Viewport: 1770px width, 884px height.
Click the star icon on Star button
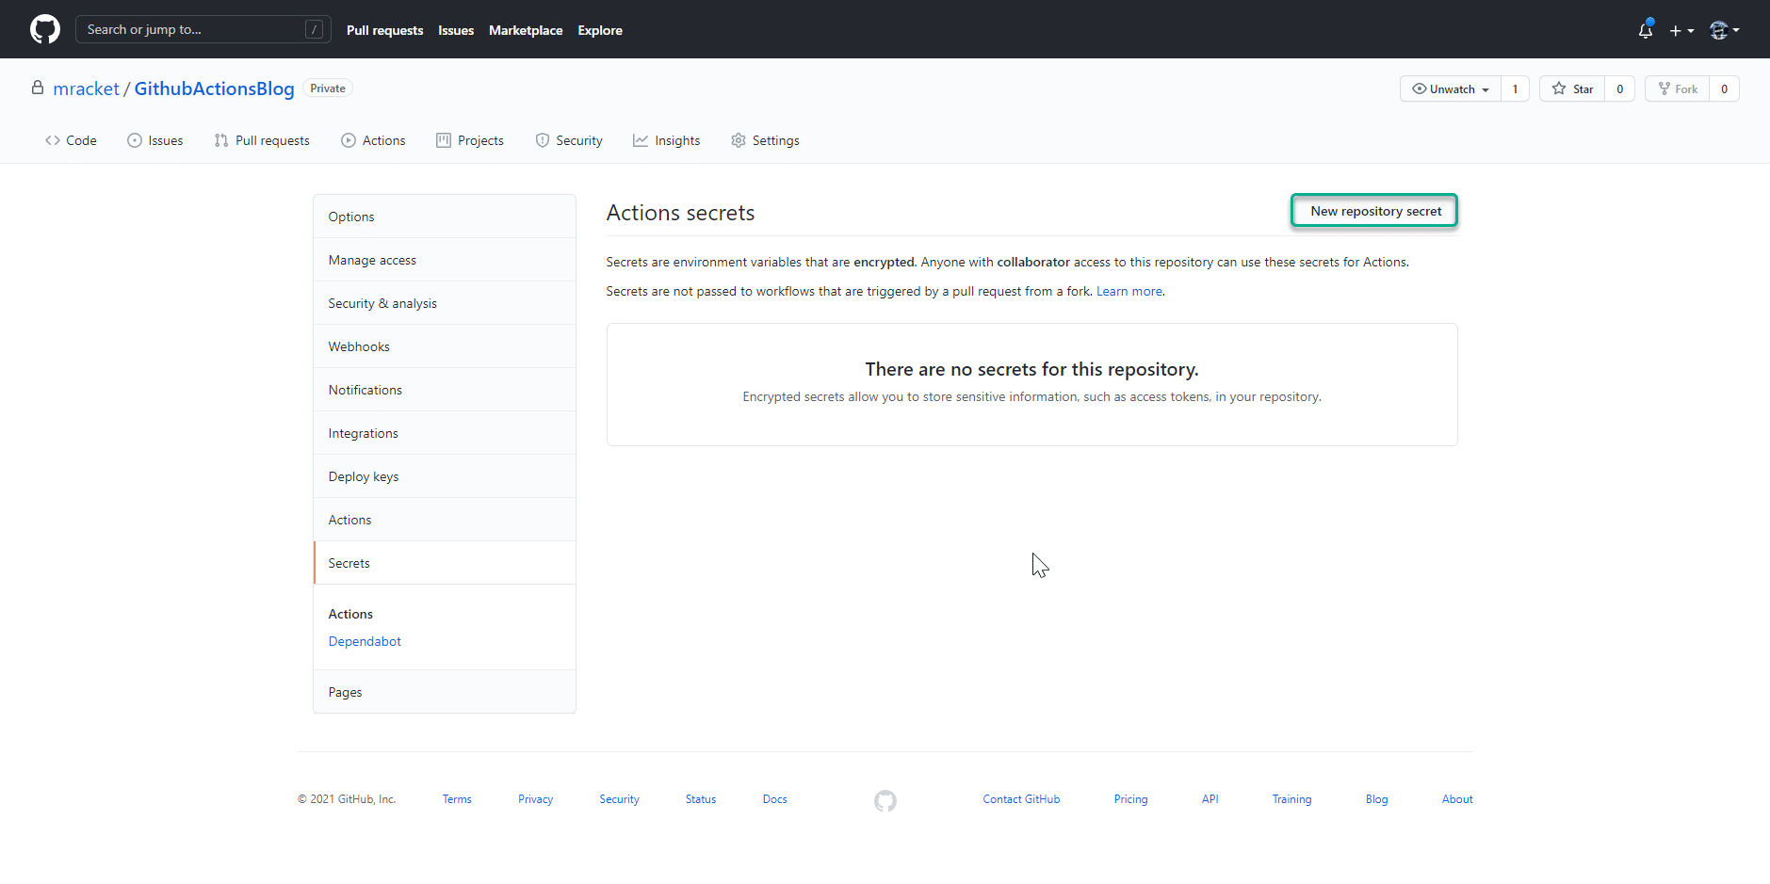coord(1559,88)
